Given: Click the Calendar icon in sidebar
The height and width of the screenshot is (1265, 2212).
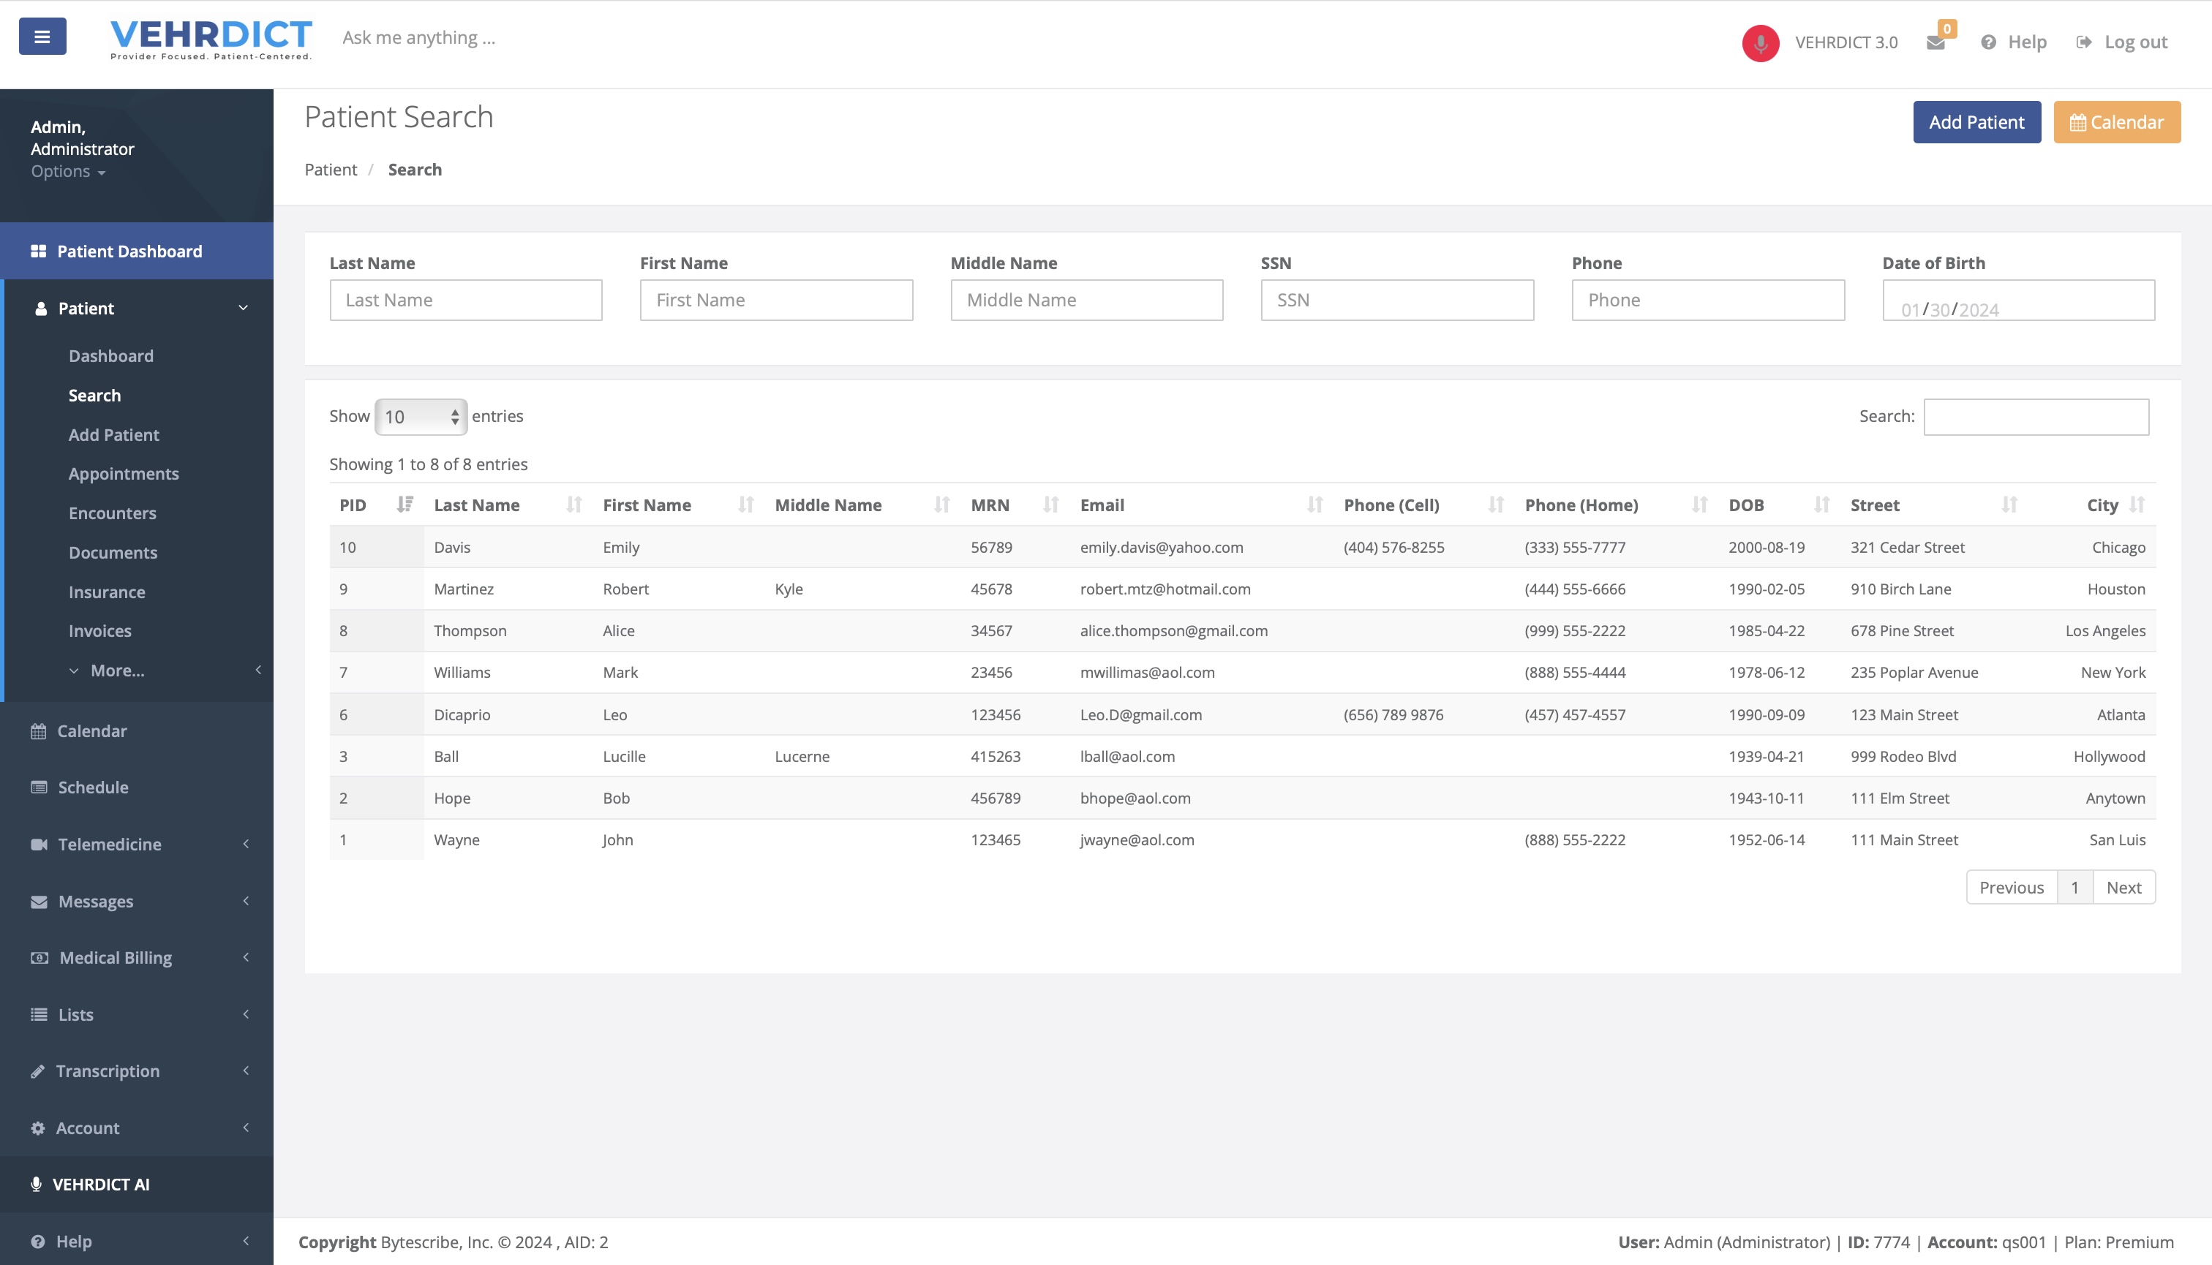Looking at the screenshot, I should (x=38, y=730).
